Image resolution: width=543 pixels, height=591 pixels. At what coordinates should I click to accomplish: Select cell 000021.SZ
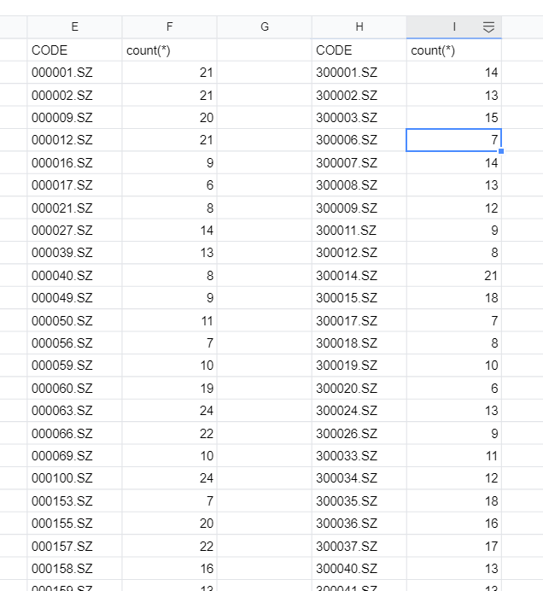[74, 208]
